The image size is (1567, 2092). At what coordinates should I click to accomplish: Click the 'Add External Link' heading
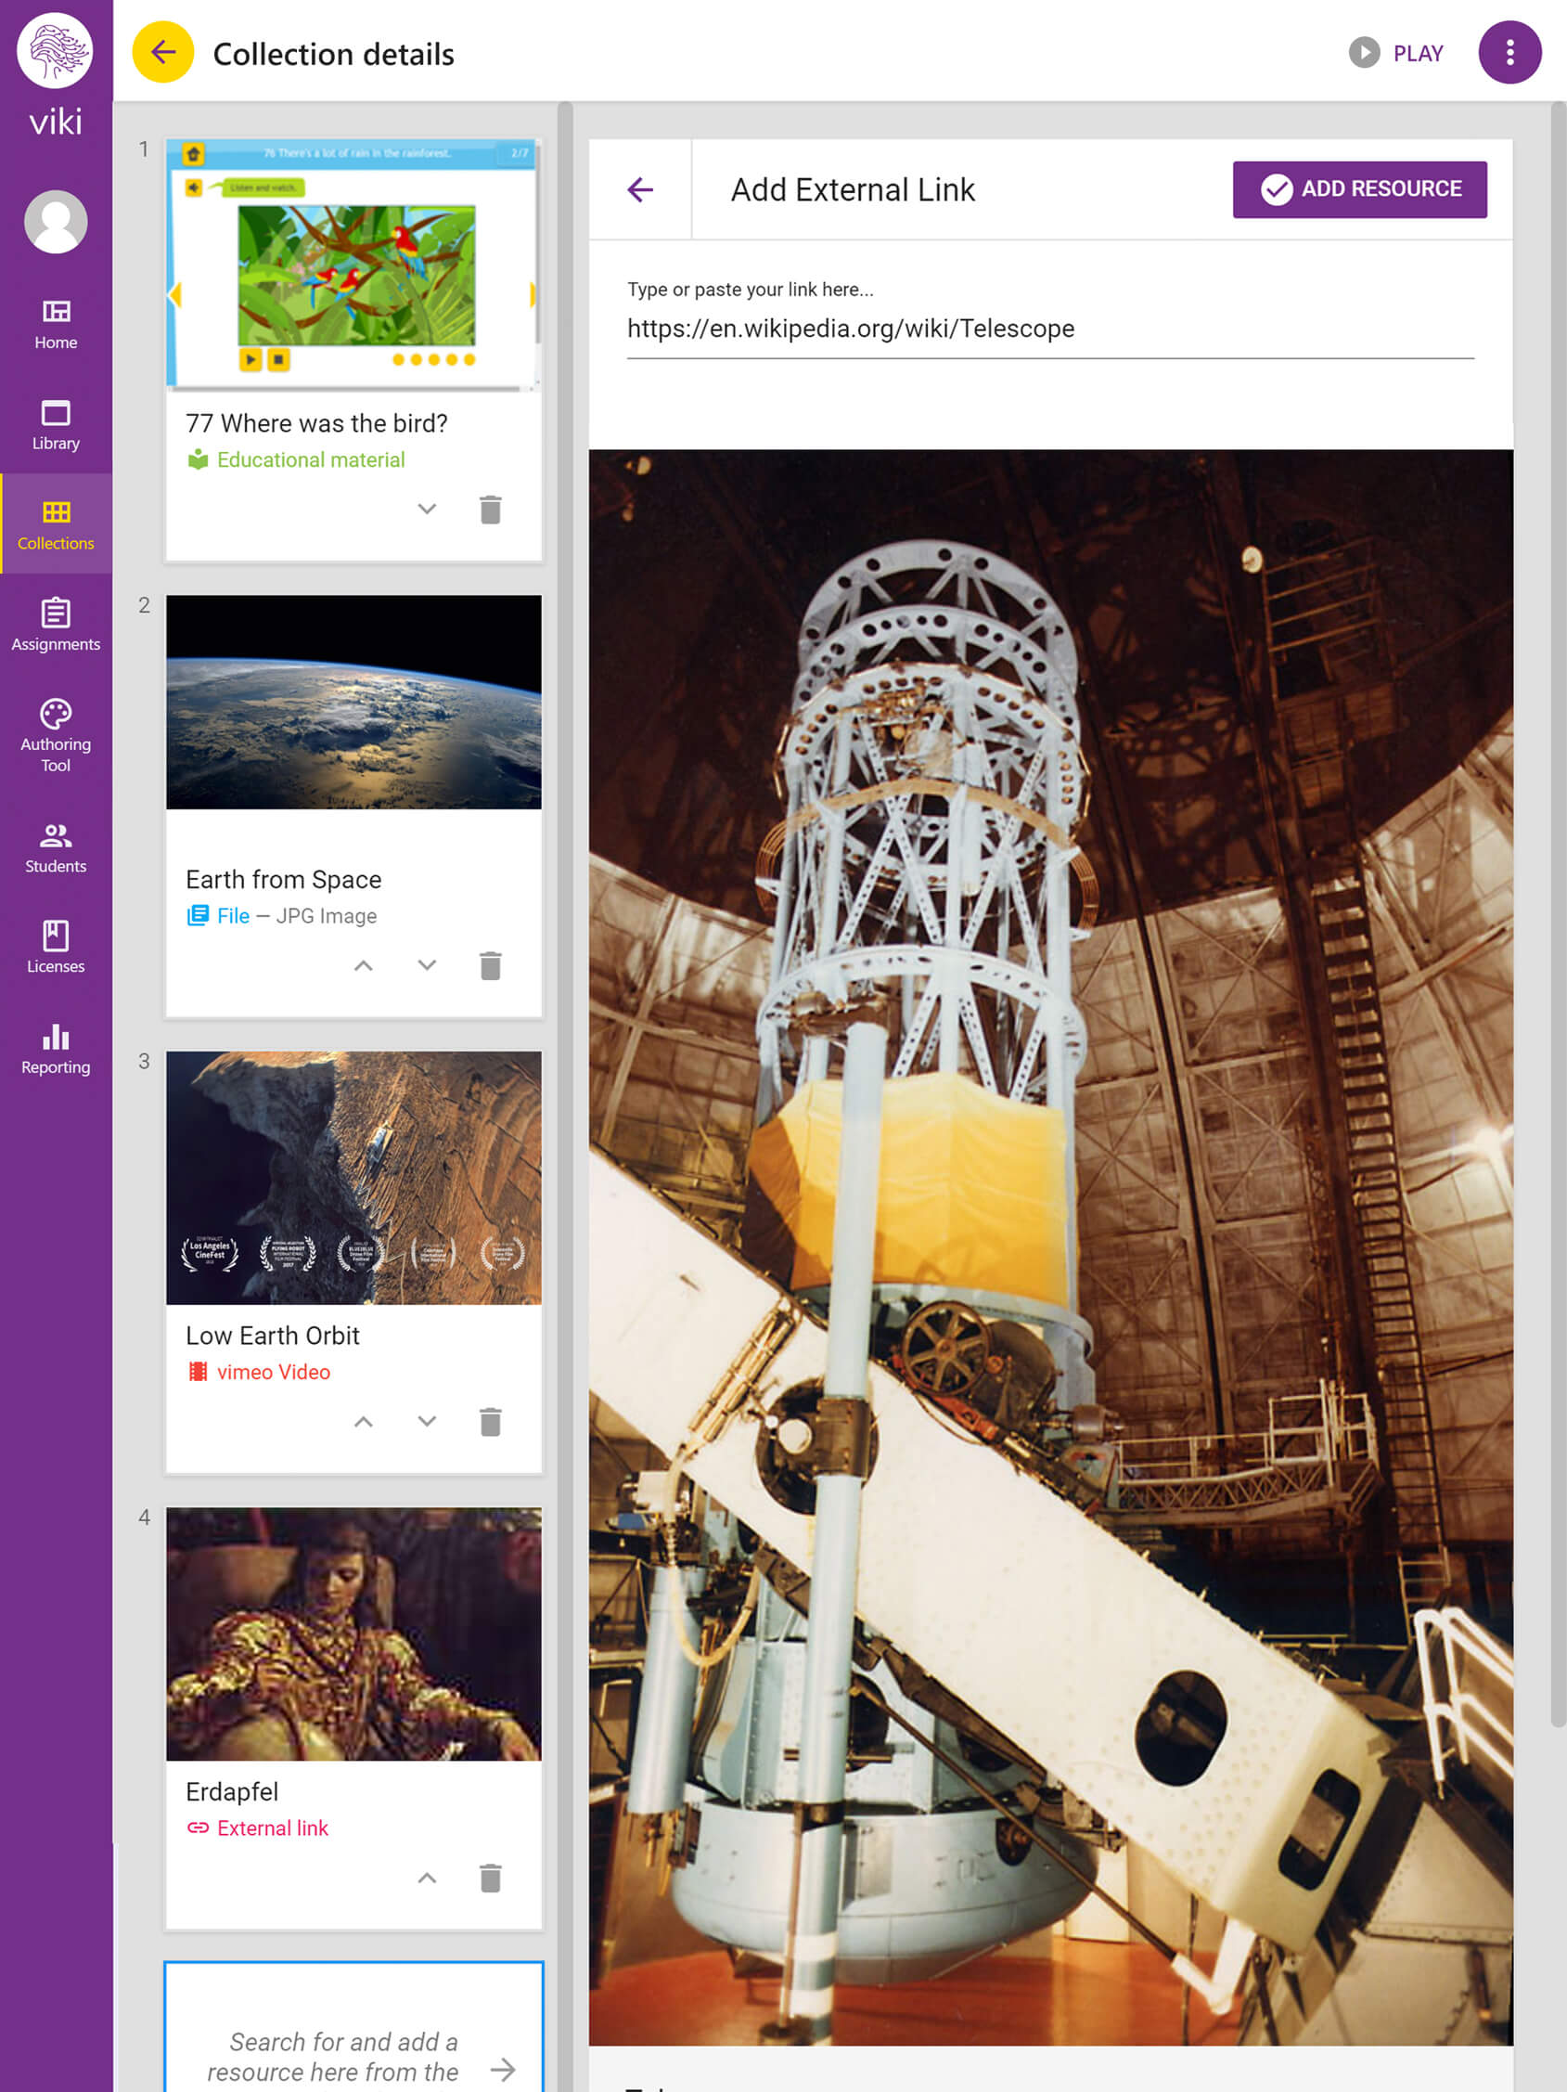pyautogui.click(x=853, y=190)
